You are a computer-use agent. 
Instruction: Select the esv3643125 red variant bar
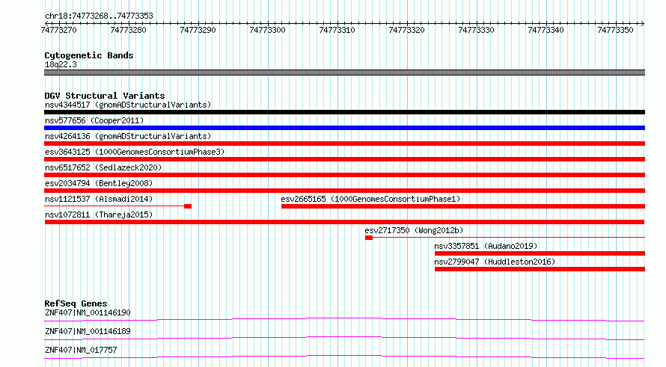coord(344,159)
